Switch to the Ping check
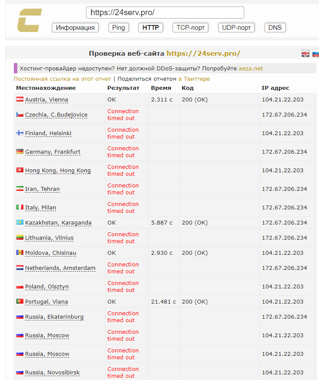The width and height of the screenshot is (319, 380). [118, 28]
